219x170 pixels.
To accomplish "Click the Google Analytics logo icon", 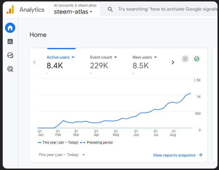I will click(x=10, y=10).
